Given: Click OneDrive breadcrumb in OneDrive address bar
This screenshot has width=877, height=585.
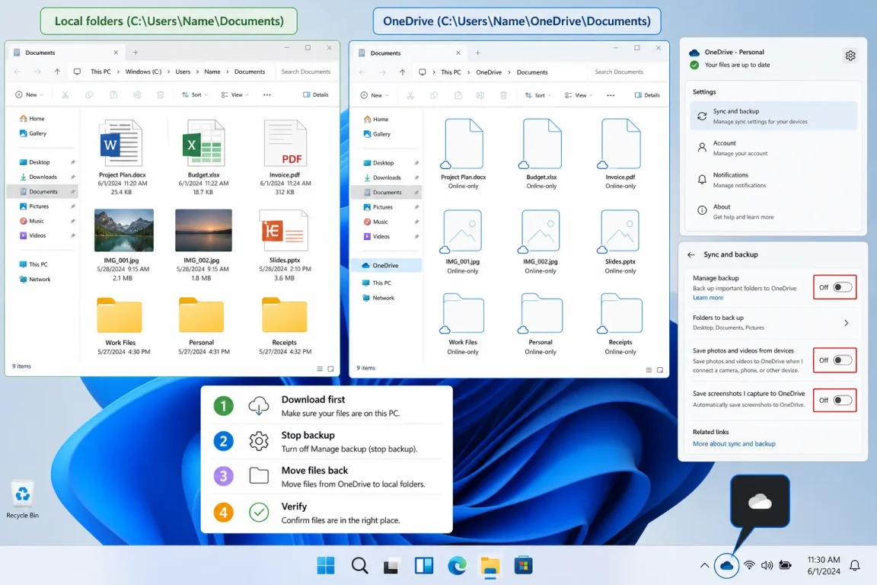Looking at the screenshot, I should 489,72.
